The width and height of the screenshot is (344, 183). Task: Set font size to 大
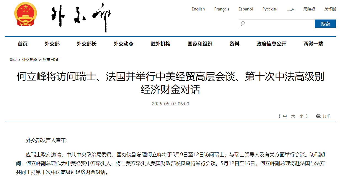[x=293, y=116]
